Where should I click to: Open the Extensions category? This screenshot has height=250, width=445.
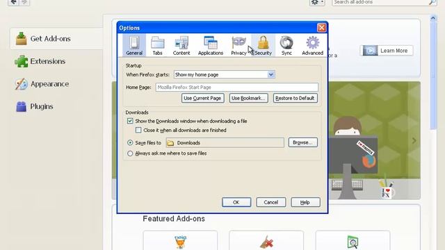tap(56, 61)
